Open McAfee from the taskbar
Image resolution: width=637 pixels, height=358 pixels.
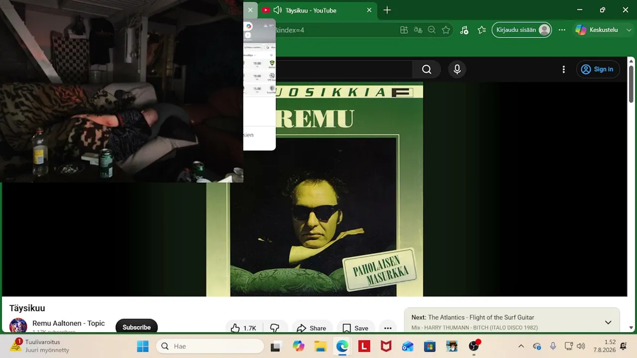(x=386, y=346)
